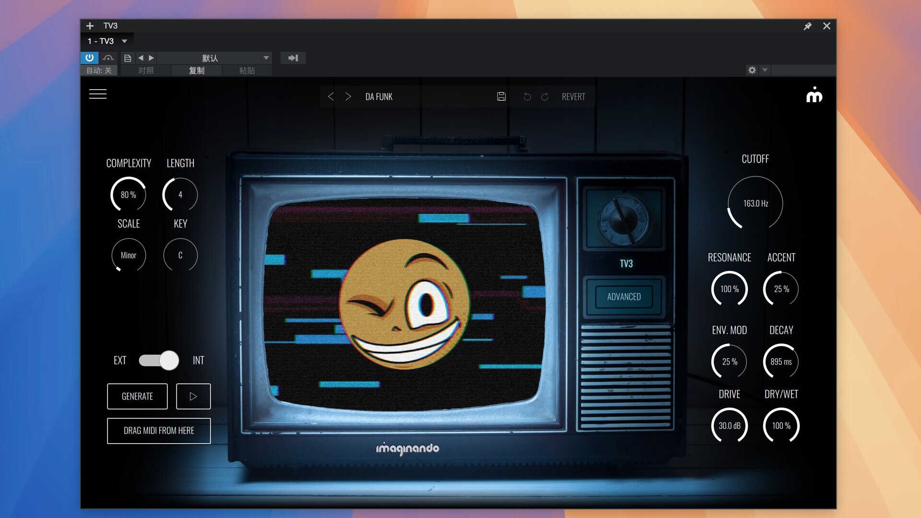This screenshot has height=518, width=921.
Task: Click the DA FUNK preset name
Action: (379, 96)
